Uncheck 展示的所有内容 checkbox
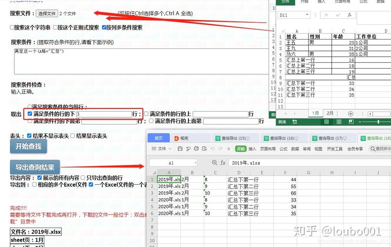Image resolution: width=391 pixels, height=247 pixels. click(x=39, y=177)
